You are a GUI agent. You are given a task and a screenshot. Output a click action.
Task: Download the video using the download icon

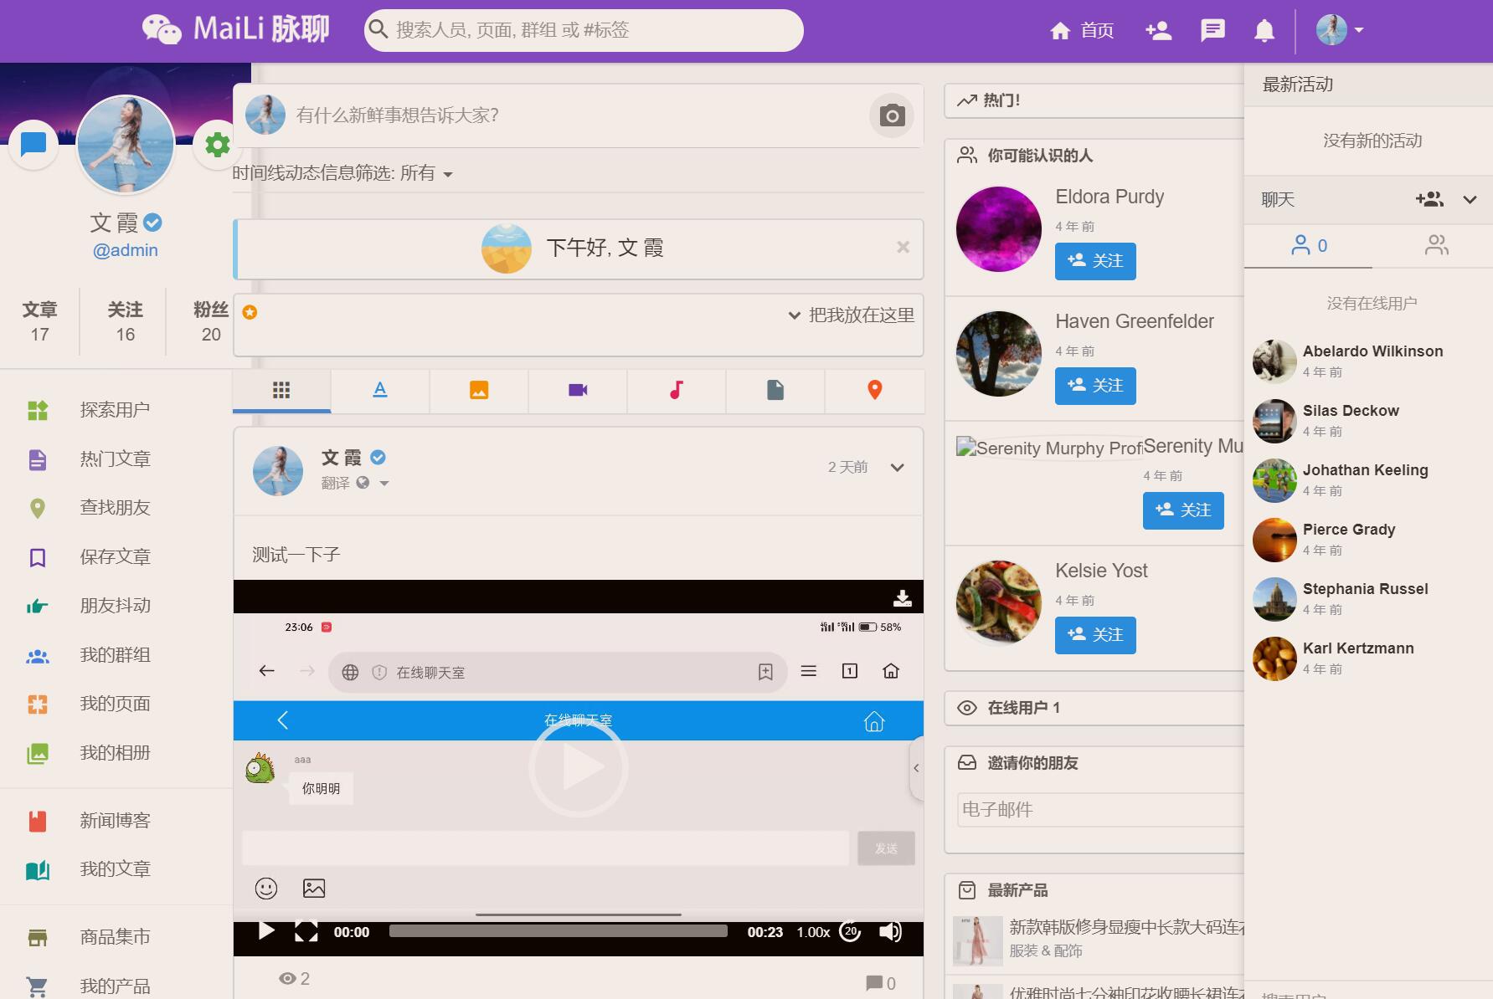903,597
